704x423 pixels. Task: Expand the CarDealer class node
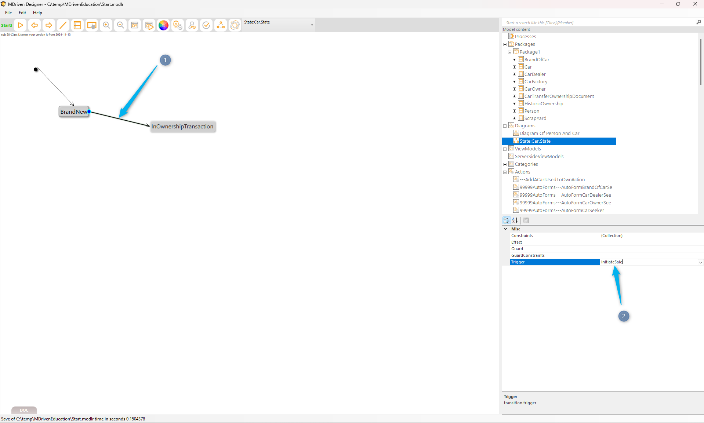point(514,74)
